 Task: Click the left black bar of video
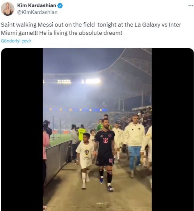22,129
